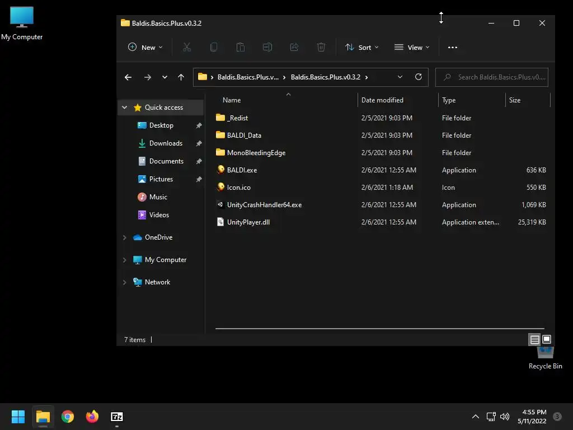Select the Icon.ico file
Viewport: 573px width, 430px height.
click(x=238, y=187)
